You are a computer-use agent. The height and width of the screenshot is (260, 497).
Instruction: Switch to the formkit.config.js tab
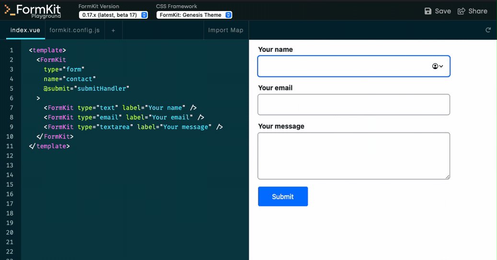pyautogui.click(x=74, y=30)
